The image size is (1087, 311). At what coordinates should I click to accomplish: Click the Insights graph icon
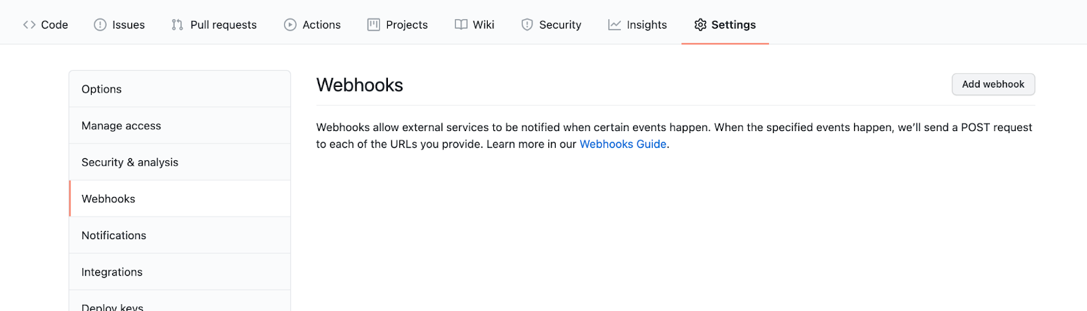click(615, 25)
